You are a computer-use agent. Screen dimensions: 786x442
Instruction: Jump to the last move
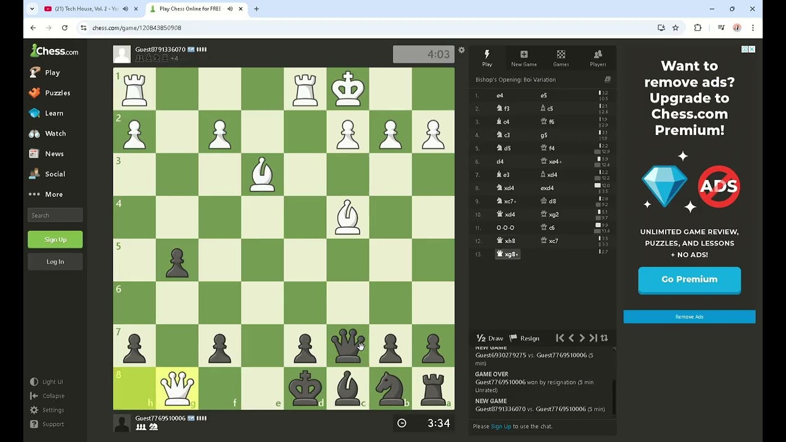(x=593, y=338)
